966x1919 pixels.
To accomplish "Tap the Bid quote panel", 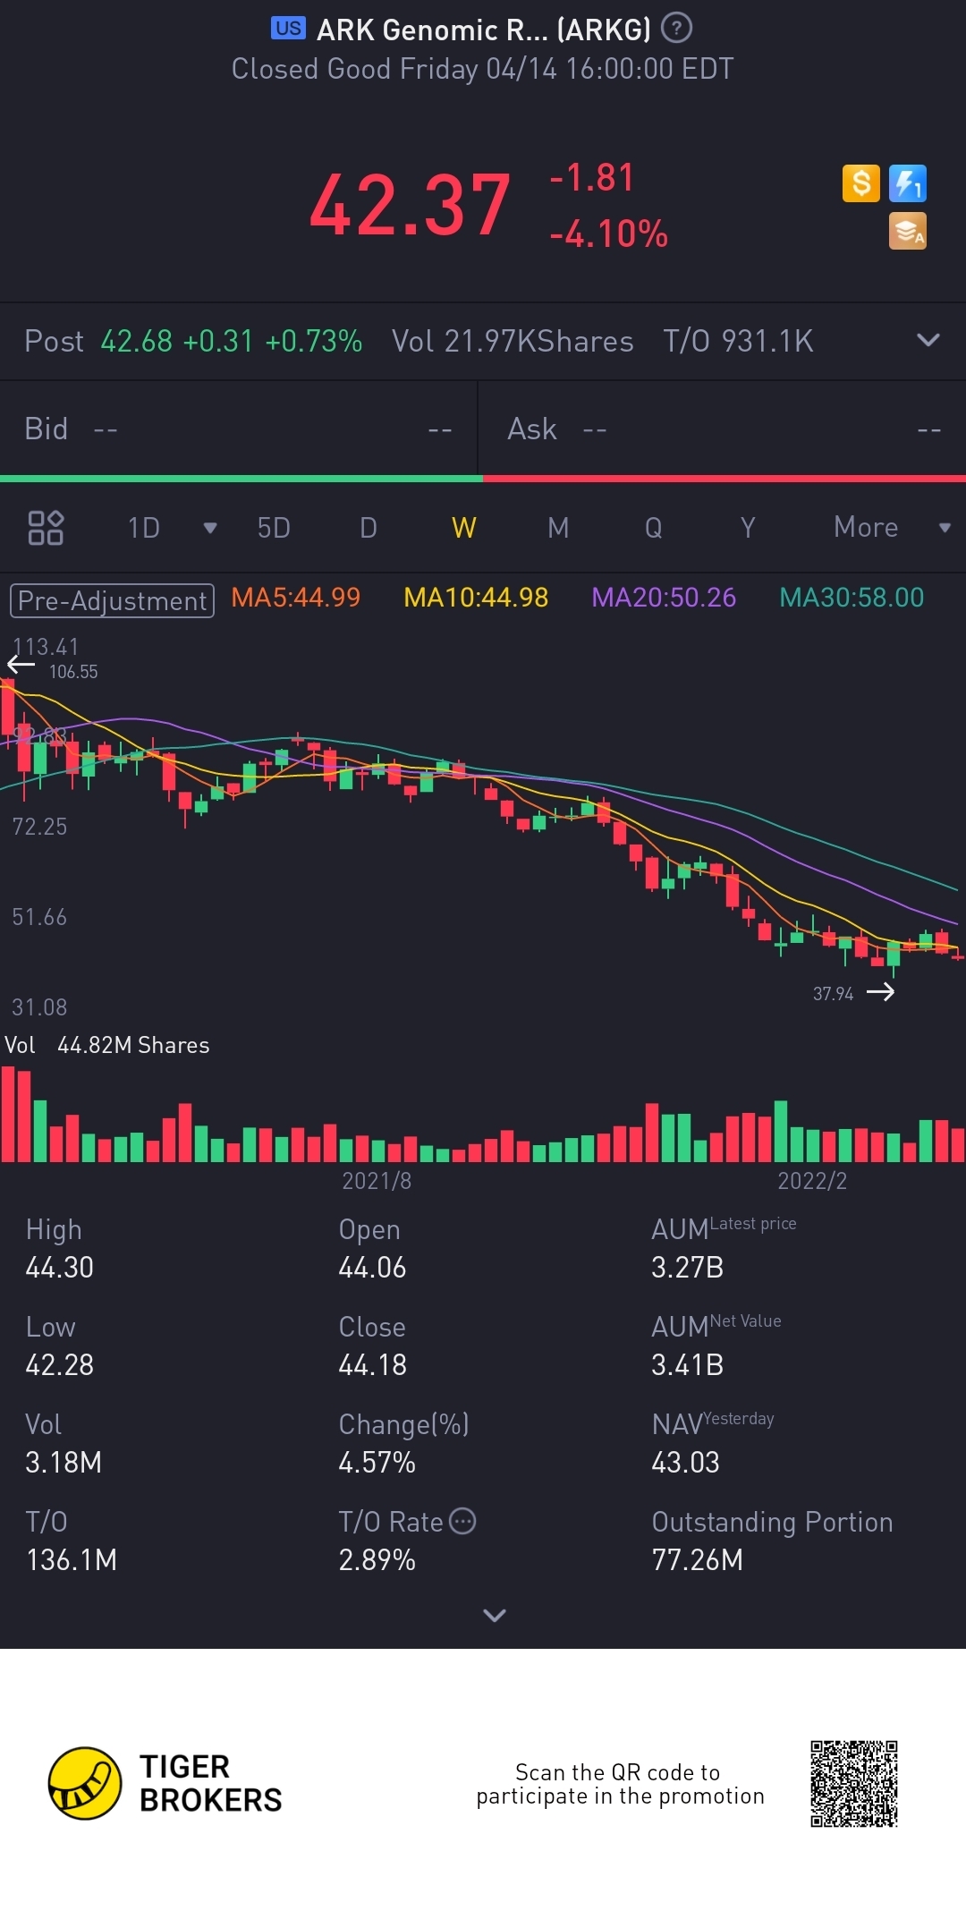I will (239, 429).
